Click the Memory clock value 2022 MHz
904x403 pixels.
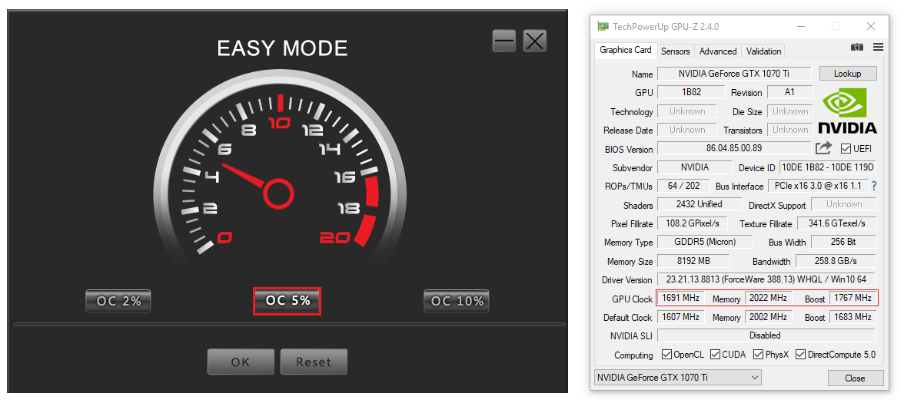point(769,298)
